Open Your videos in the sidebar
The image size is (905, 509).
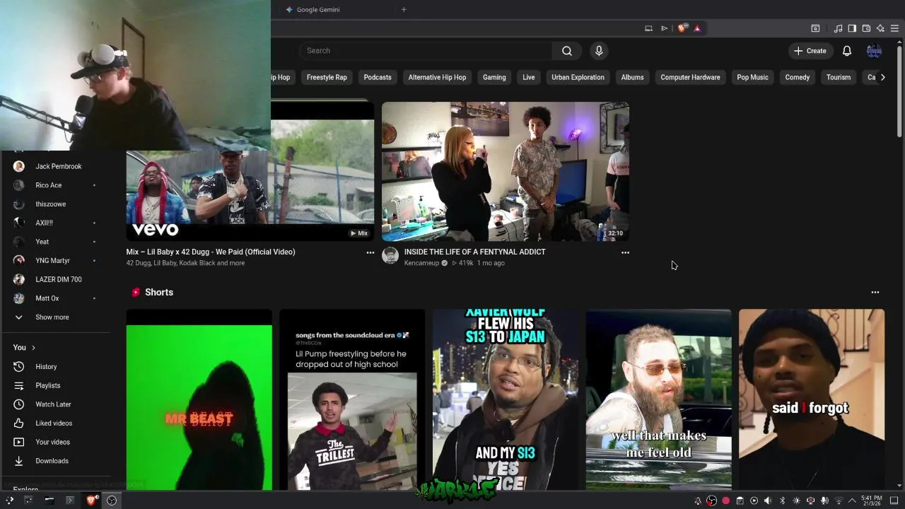tap(56, 442)
